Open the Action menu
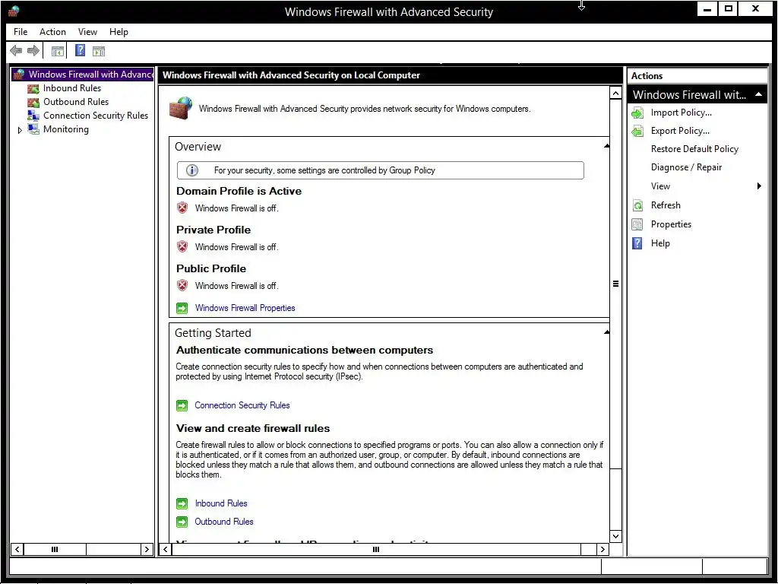This screenshot has height=584, width=778. tap(52, 32)
